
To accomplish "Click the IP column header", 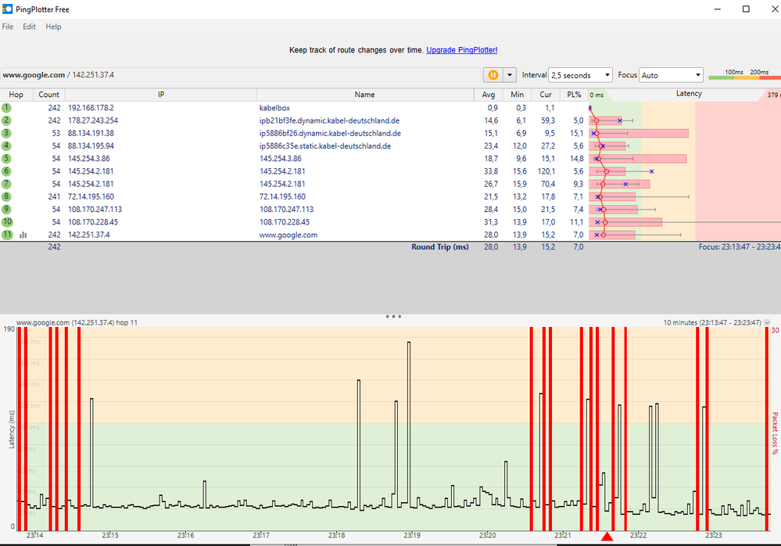I will (161, 95).
